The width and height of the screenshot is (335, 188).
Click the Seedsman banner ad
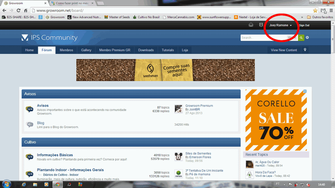coord(165,70)
